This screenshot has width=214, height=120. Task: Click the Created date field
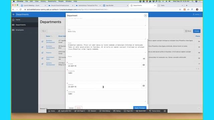[104, 65]
